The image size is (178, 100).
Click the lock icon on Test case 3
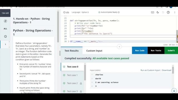pos(81,91)
